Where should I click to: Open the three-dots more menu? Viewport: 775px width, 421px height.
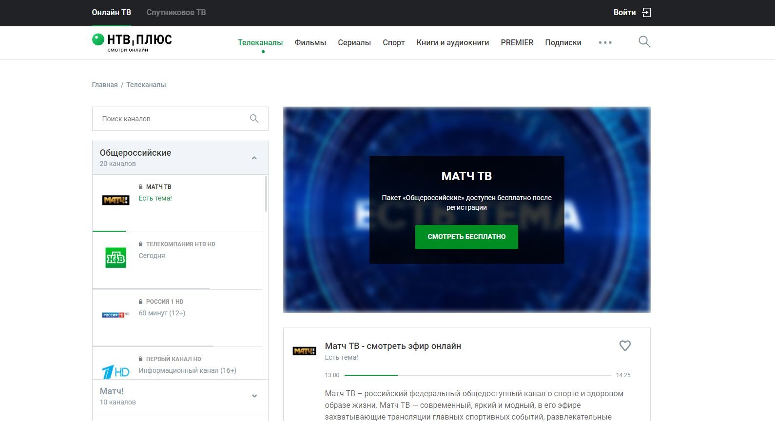click(x=605, y=43)
